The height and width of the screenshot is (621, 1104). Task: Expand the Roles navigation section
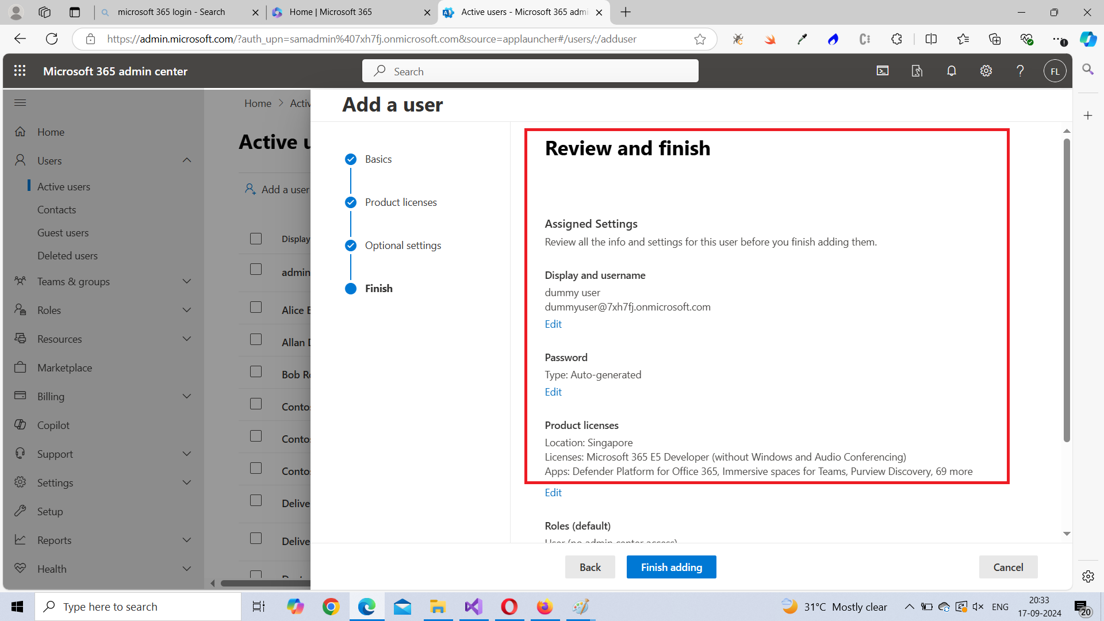187,310
